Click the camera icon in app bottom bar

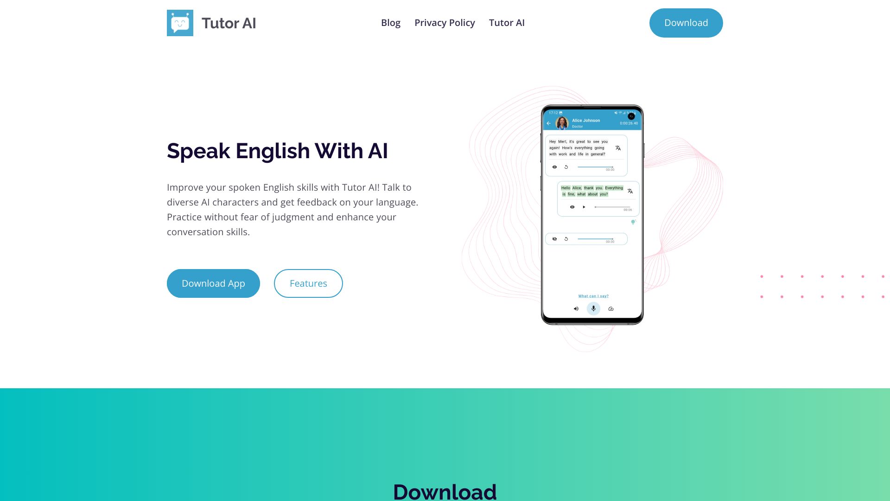click(x=611, y=308)
